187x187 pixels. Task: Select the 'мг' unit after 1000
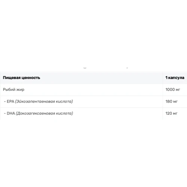click(178, 90)
